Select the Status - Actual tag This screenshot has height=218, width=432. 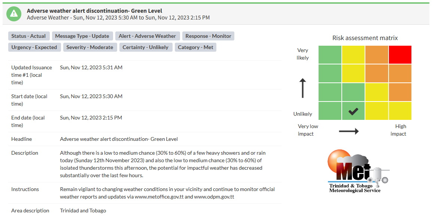click(x=28, y=36)
